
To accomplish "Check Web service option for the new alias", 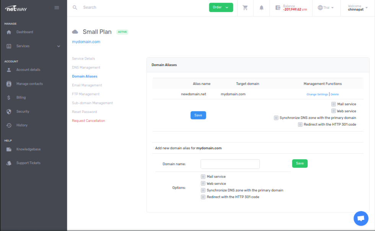I will (x=203, y=184).
